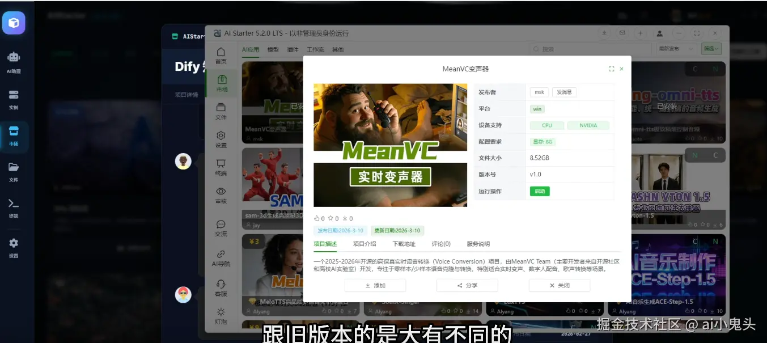
Task: Switch to 插件 tab
Action: (293, 49)
